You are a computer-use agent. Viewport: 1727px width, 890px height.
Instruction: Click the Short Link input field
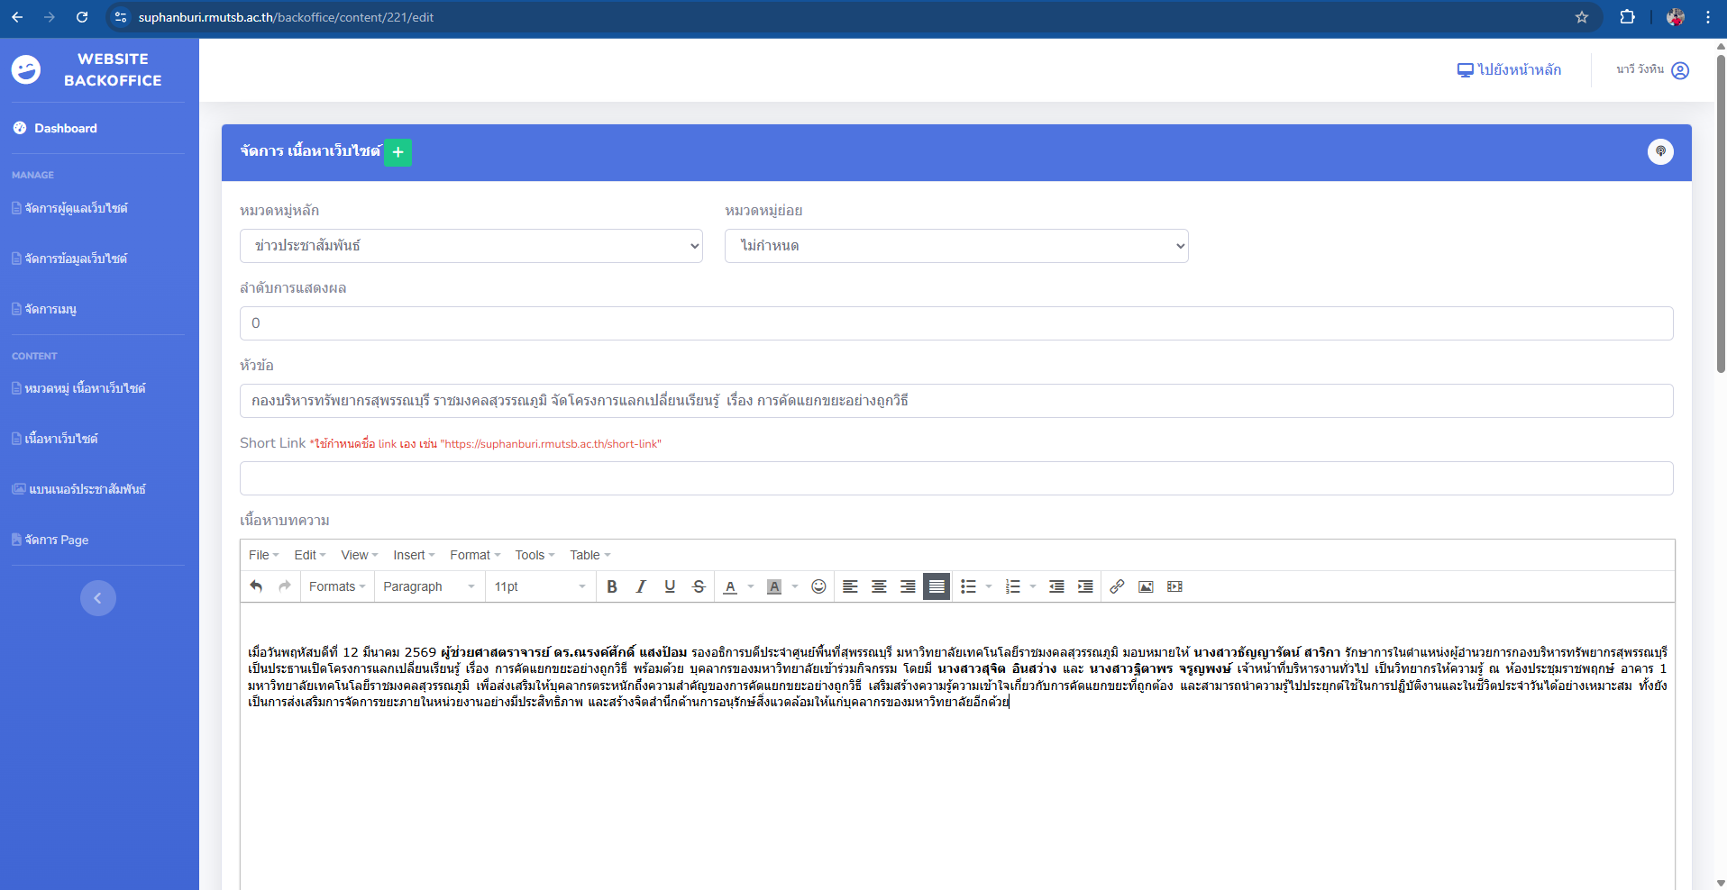(x=955, y=478)
